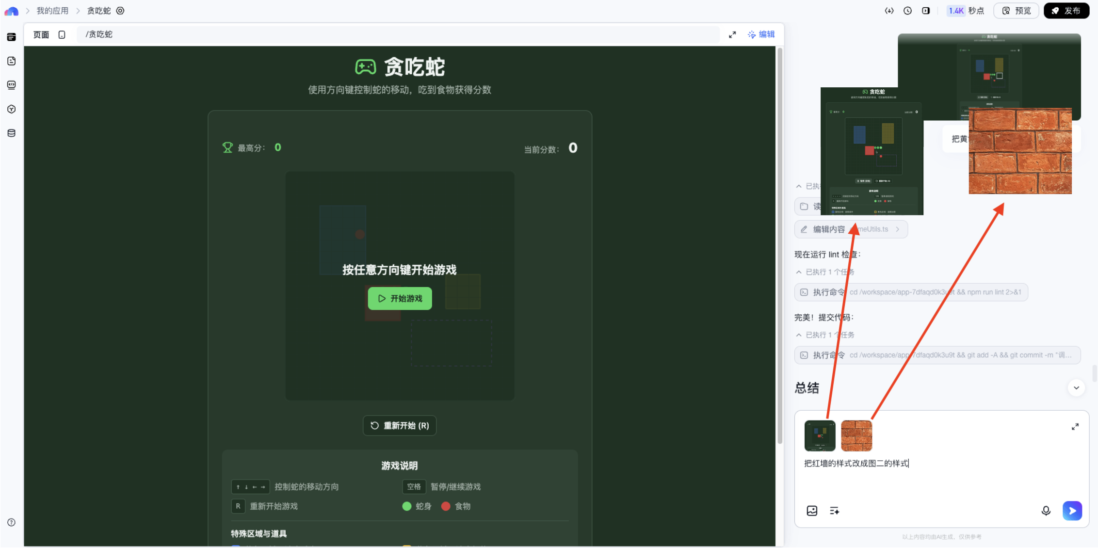Screen dimensions: 1098x548
Task: Click the prompt enhance icon in chat input
Action: (x=834, y=511)
